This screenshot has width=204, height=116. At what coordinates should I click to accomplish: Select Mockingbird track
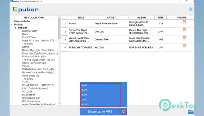pos(29,95)
